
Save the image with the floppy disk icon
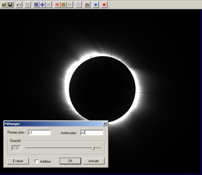coord(10,5)
